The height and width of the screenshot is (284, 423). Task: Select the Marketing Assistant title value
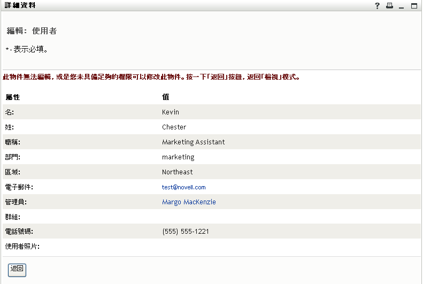(194, 142)
